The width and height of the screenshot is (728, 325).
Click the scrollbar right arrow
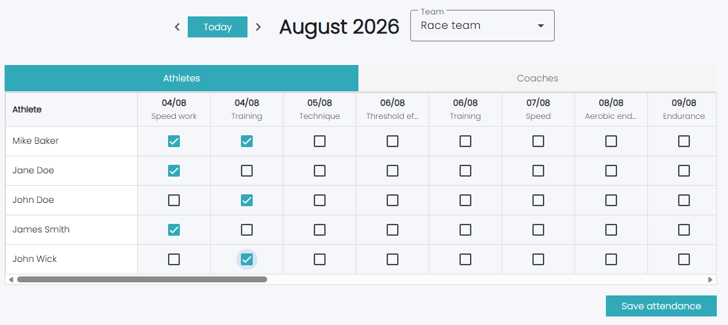(710, 280)
